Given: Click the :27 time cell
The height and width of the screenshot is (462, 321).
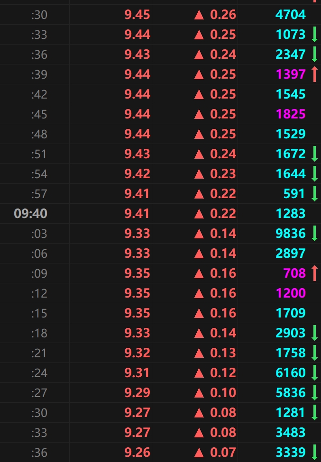Looking at the screenshot, I should click(x=39, y=392).
